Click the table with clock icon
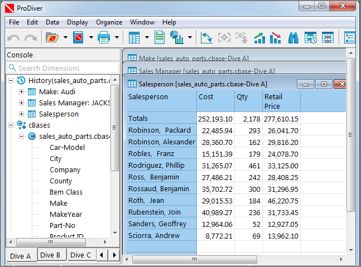The height and width of the screenshot is (267, 361). coord(310,38)
